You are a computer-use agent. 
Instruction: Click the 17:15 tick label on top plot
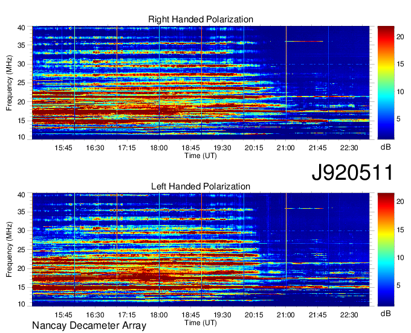tap(127, 148)
